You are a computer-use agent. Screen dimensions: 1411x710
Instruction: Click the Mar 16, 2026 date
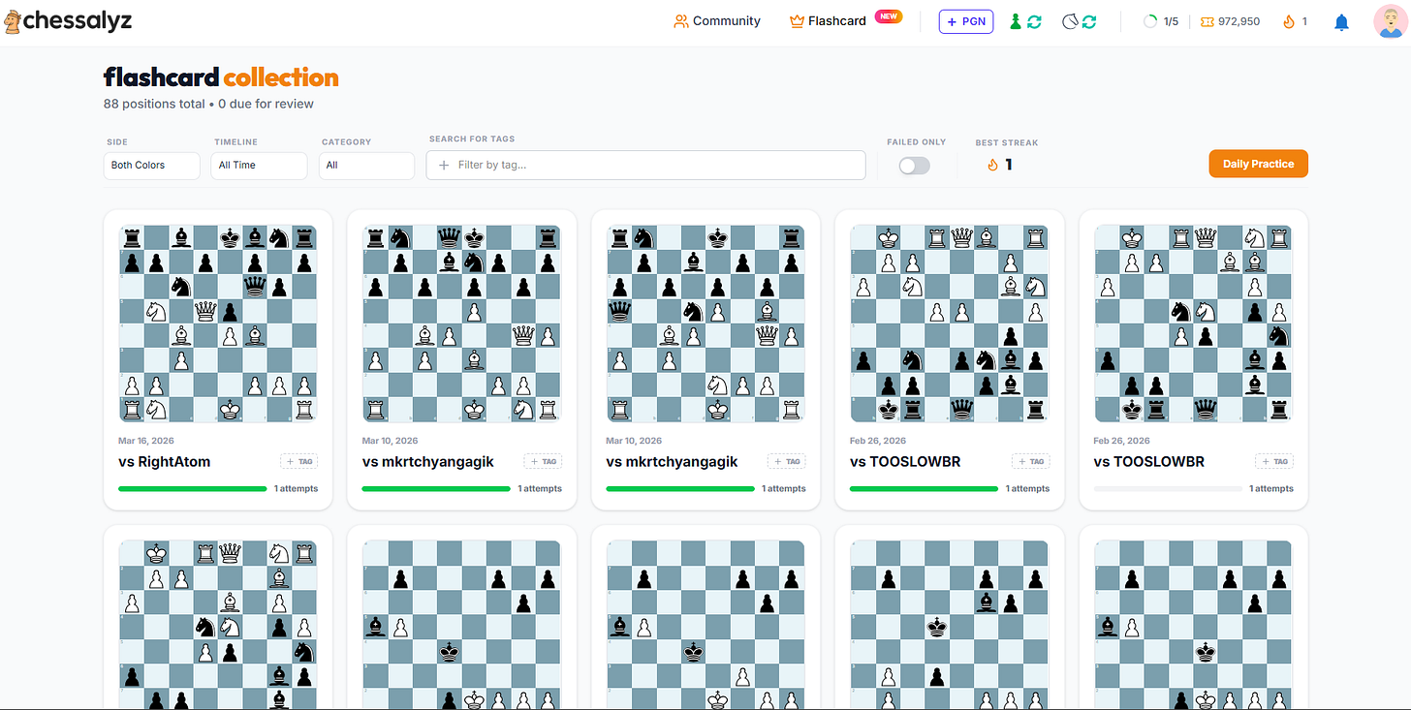[145, 441]
